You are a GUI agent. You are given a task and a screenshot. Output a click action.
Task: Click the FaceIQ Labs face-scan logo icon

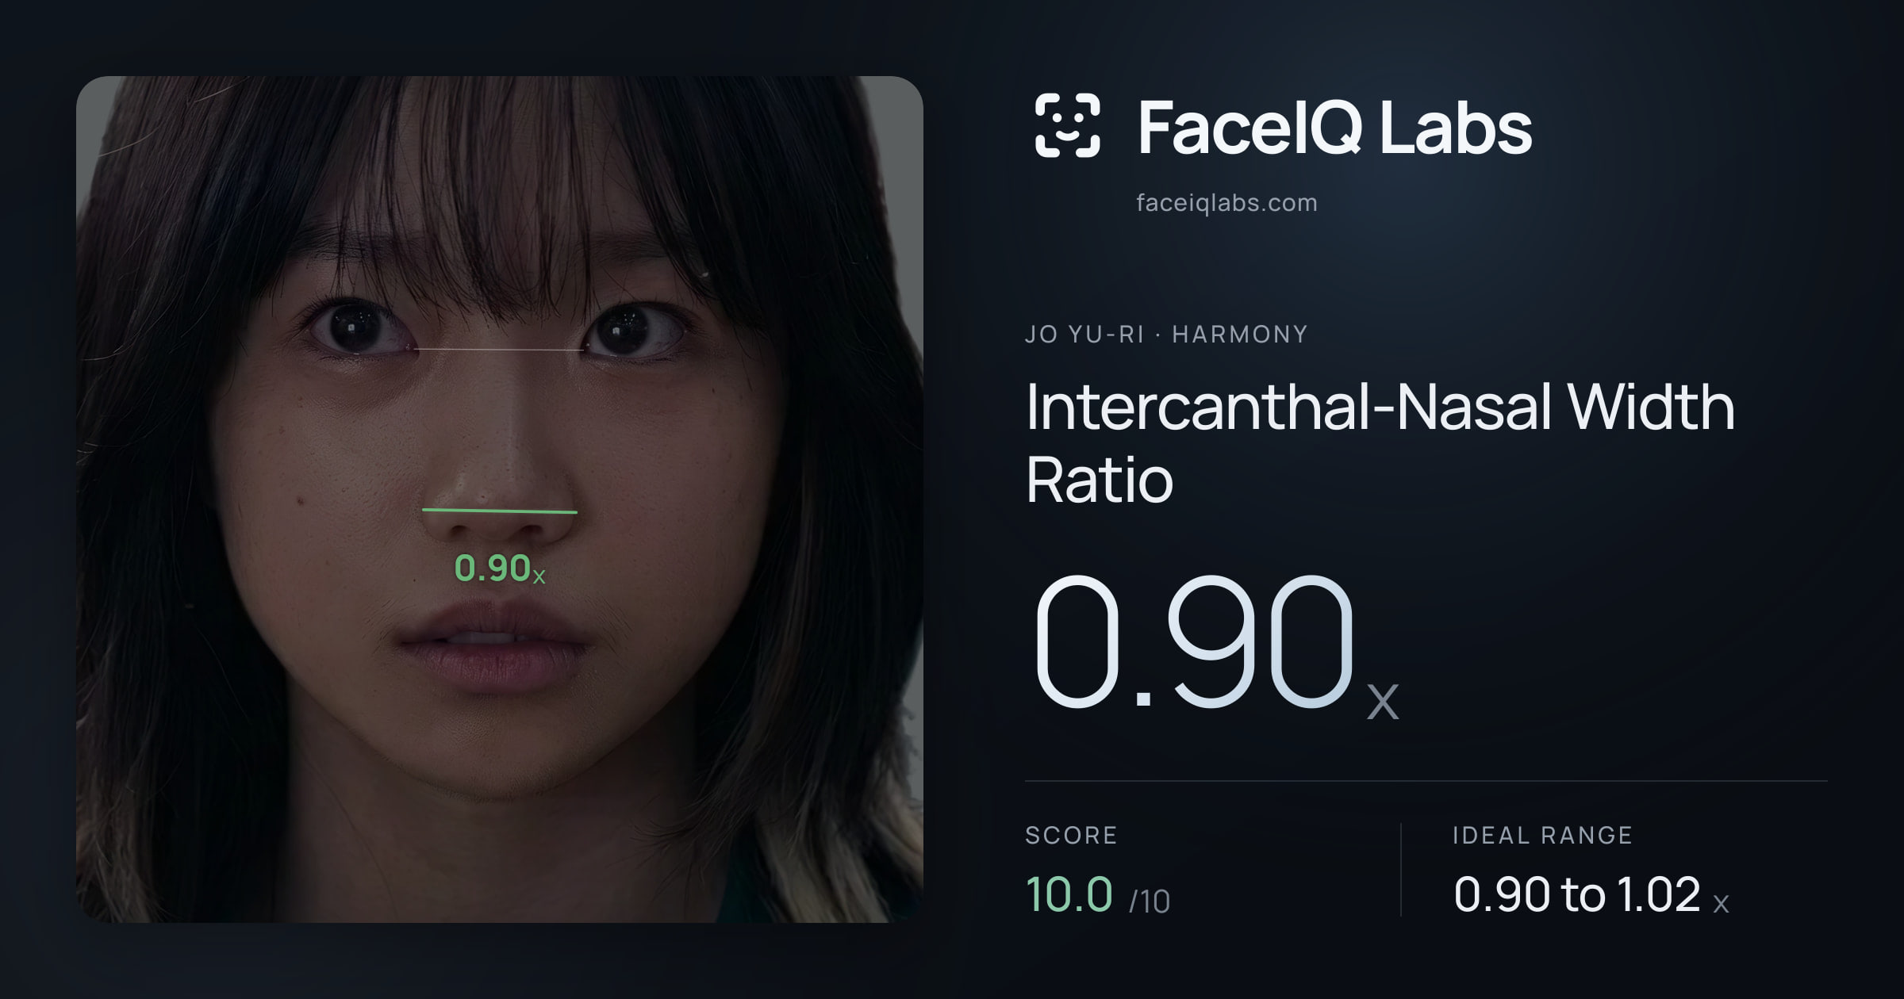coord(1067,125)
